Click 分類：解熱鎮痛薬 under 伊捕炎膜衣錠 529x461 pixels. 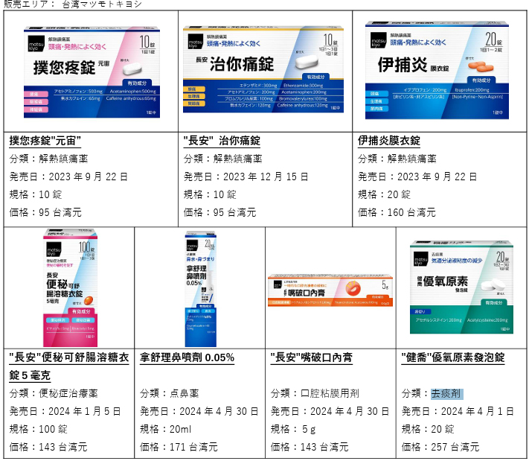click(x=397, y=159)
